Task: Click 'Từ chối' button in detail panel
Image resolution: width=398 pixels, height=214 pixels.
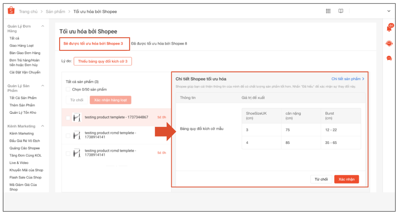Action: (321, 179)
